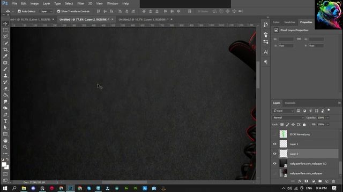The height and width of the screenshot is (192, 343).
Task: Open the File menu
Action: point(14,4)
